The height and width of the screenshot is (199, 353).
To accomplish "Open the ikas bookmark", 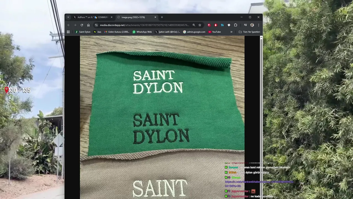I will [97, 32].
